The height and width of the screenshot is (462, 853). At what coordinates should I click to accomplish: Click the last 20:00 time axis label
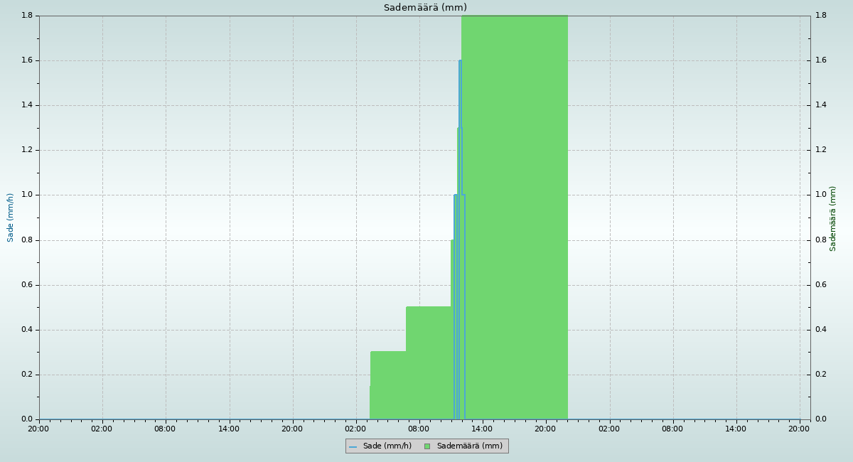coord(800,429)
